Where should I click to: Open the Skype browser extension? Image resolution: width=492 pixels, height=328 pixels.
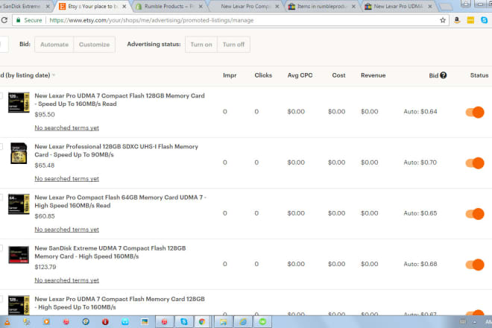pyautogui.click(x=484, y=20)
